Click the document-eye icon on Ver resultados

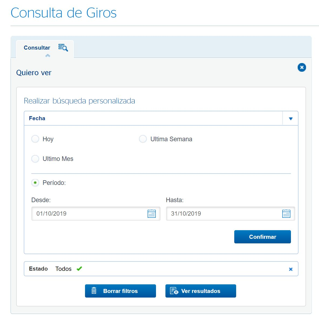click(174, 291)
